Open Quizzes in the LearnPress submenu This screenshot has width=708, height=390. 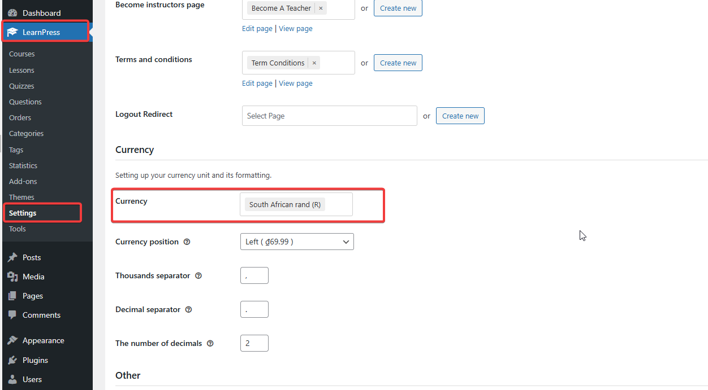coord(21,86)
